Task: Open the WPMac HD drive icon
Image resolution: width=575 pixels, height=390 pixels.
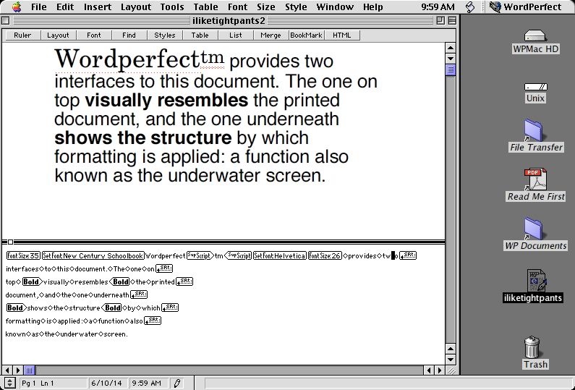Action: point(535,36)
